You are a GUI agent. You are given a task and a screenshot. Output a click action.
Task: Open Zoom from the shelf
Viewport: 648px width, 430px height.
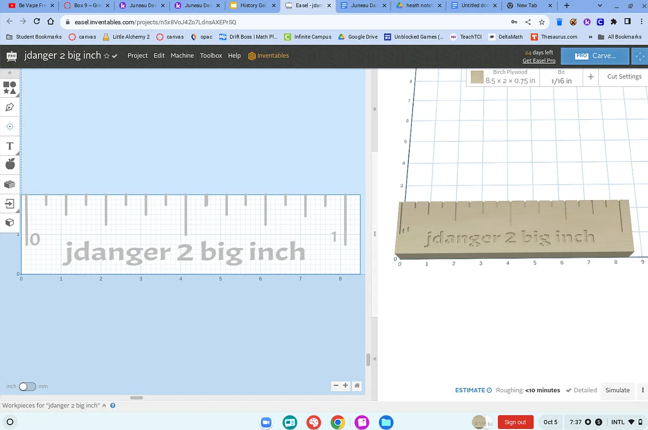[266, 422]
